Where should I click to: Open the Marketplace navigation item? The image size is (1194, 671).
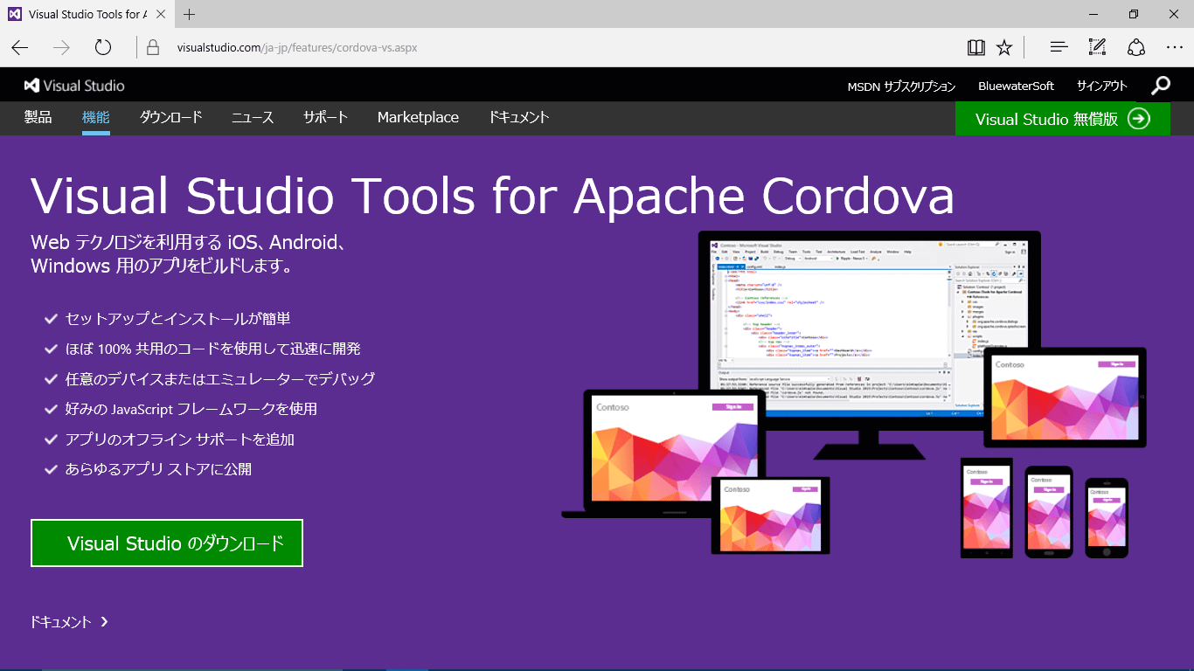418,117
